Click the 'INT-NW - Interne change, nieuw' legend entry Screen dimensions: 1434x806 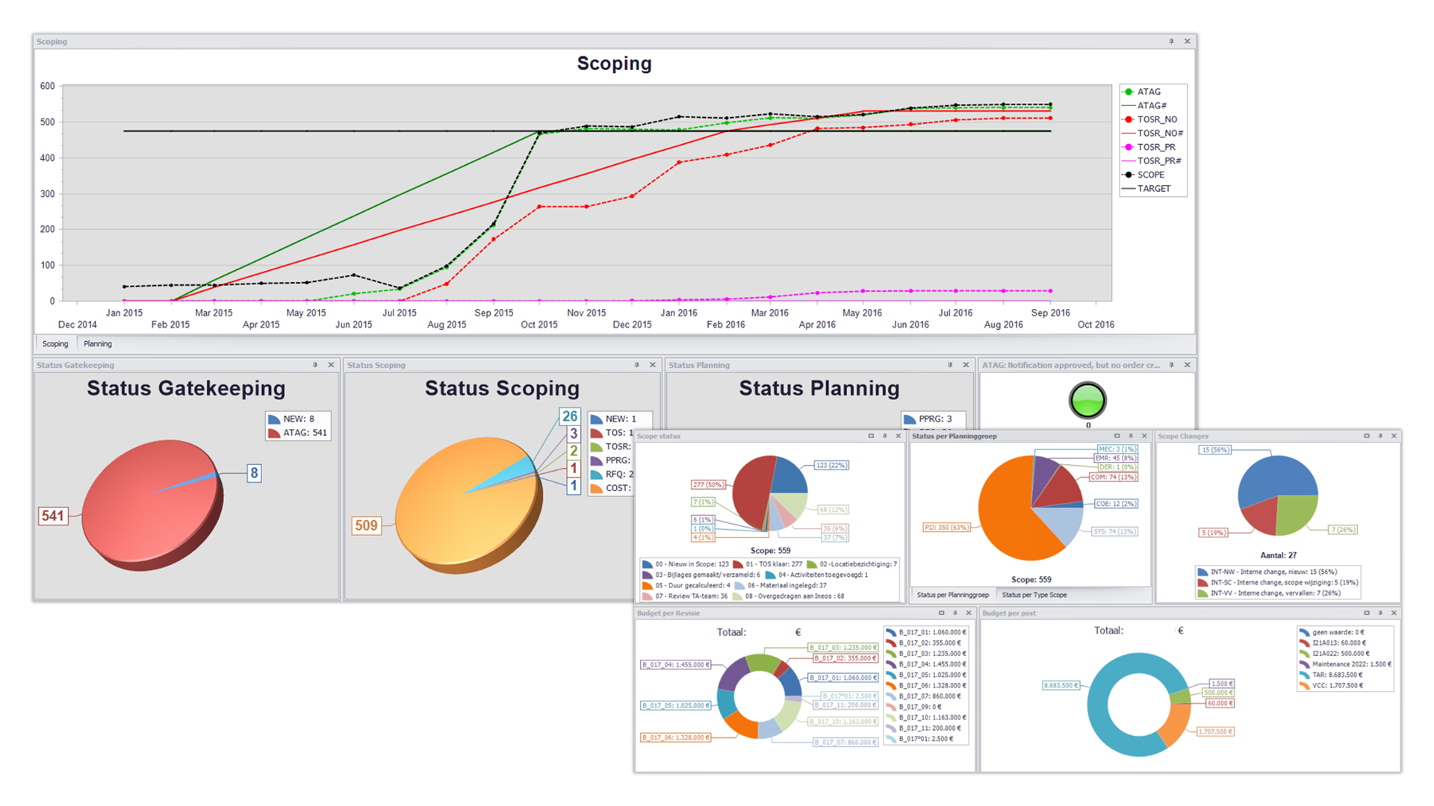pyautogui.click(x=1266, y=572)
